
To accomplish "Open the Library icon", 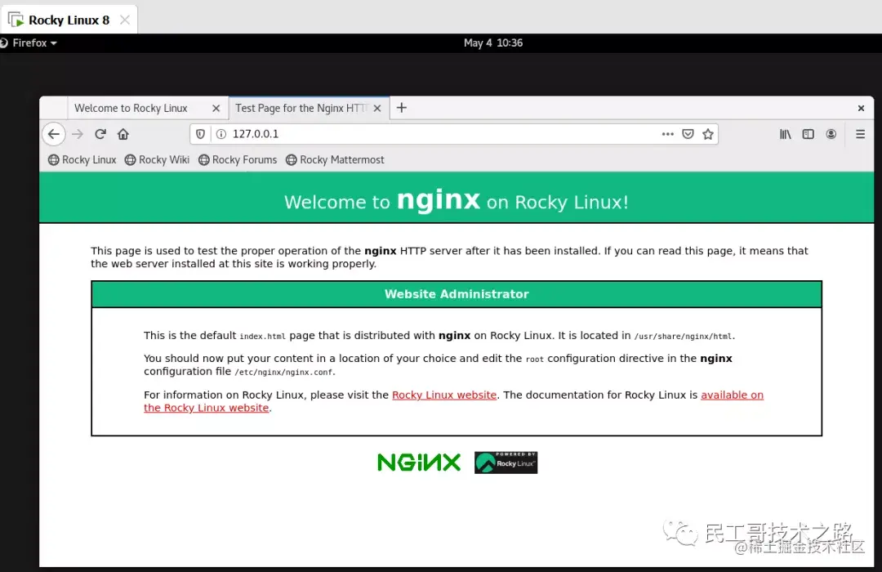I will pos(786,134).
